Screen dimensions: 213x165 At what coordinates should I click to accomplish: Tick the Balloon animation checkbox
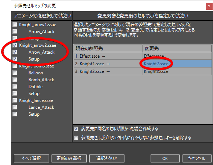(x=15, y=73)
